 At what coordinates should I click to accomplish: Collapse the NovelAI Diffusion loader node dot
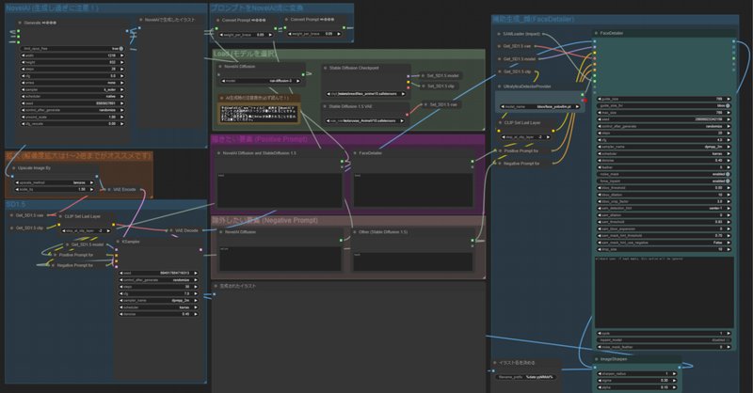[x=220, y=67]
